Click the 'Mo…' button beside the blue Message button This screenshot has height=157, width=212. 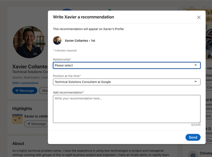point(44,91)
